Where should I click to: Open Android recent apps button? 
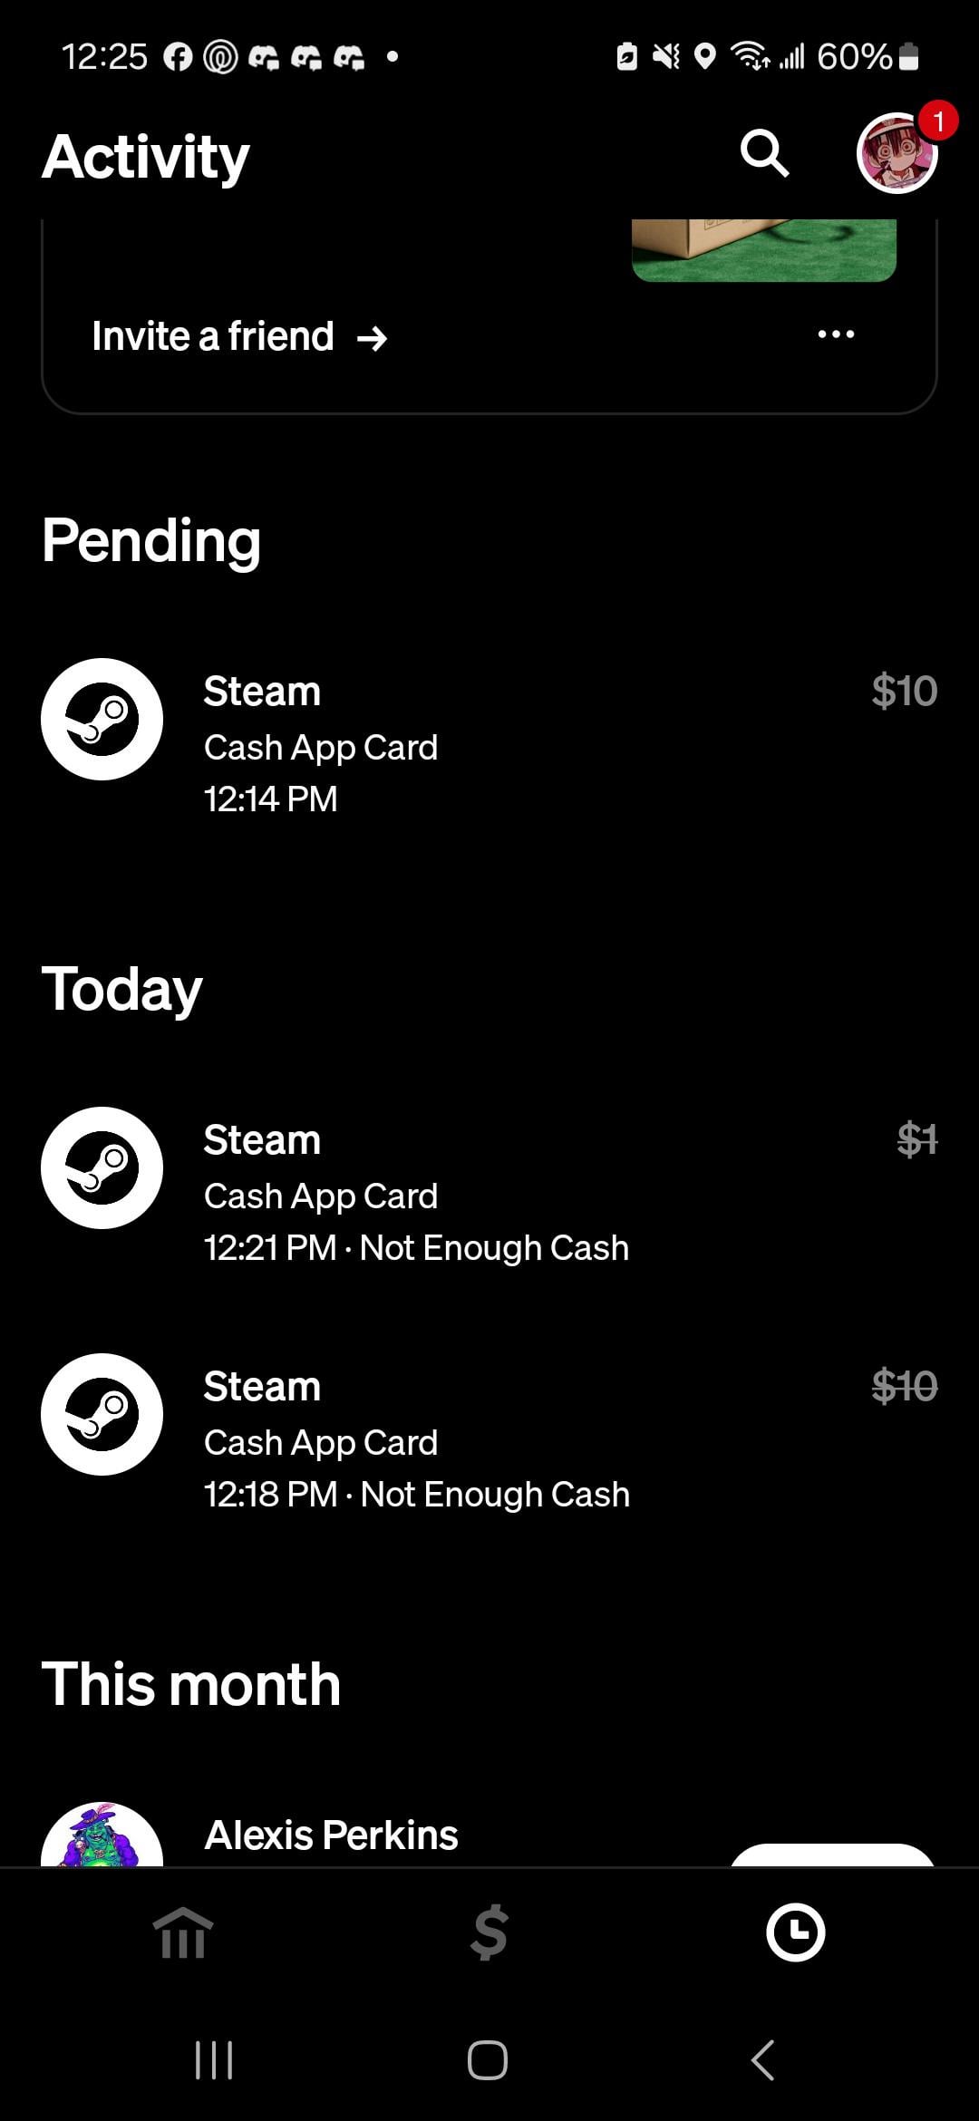click(x=214, y=2059)
